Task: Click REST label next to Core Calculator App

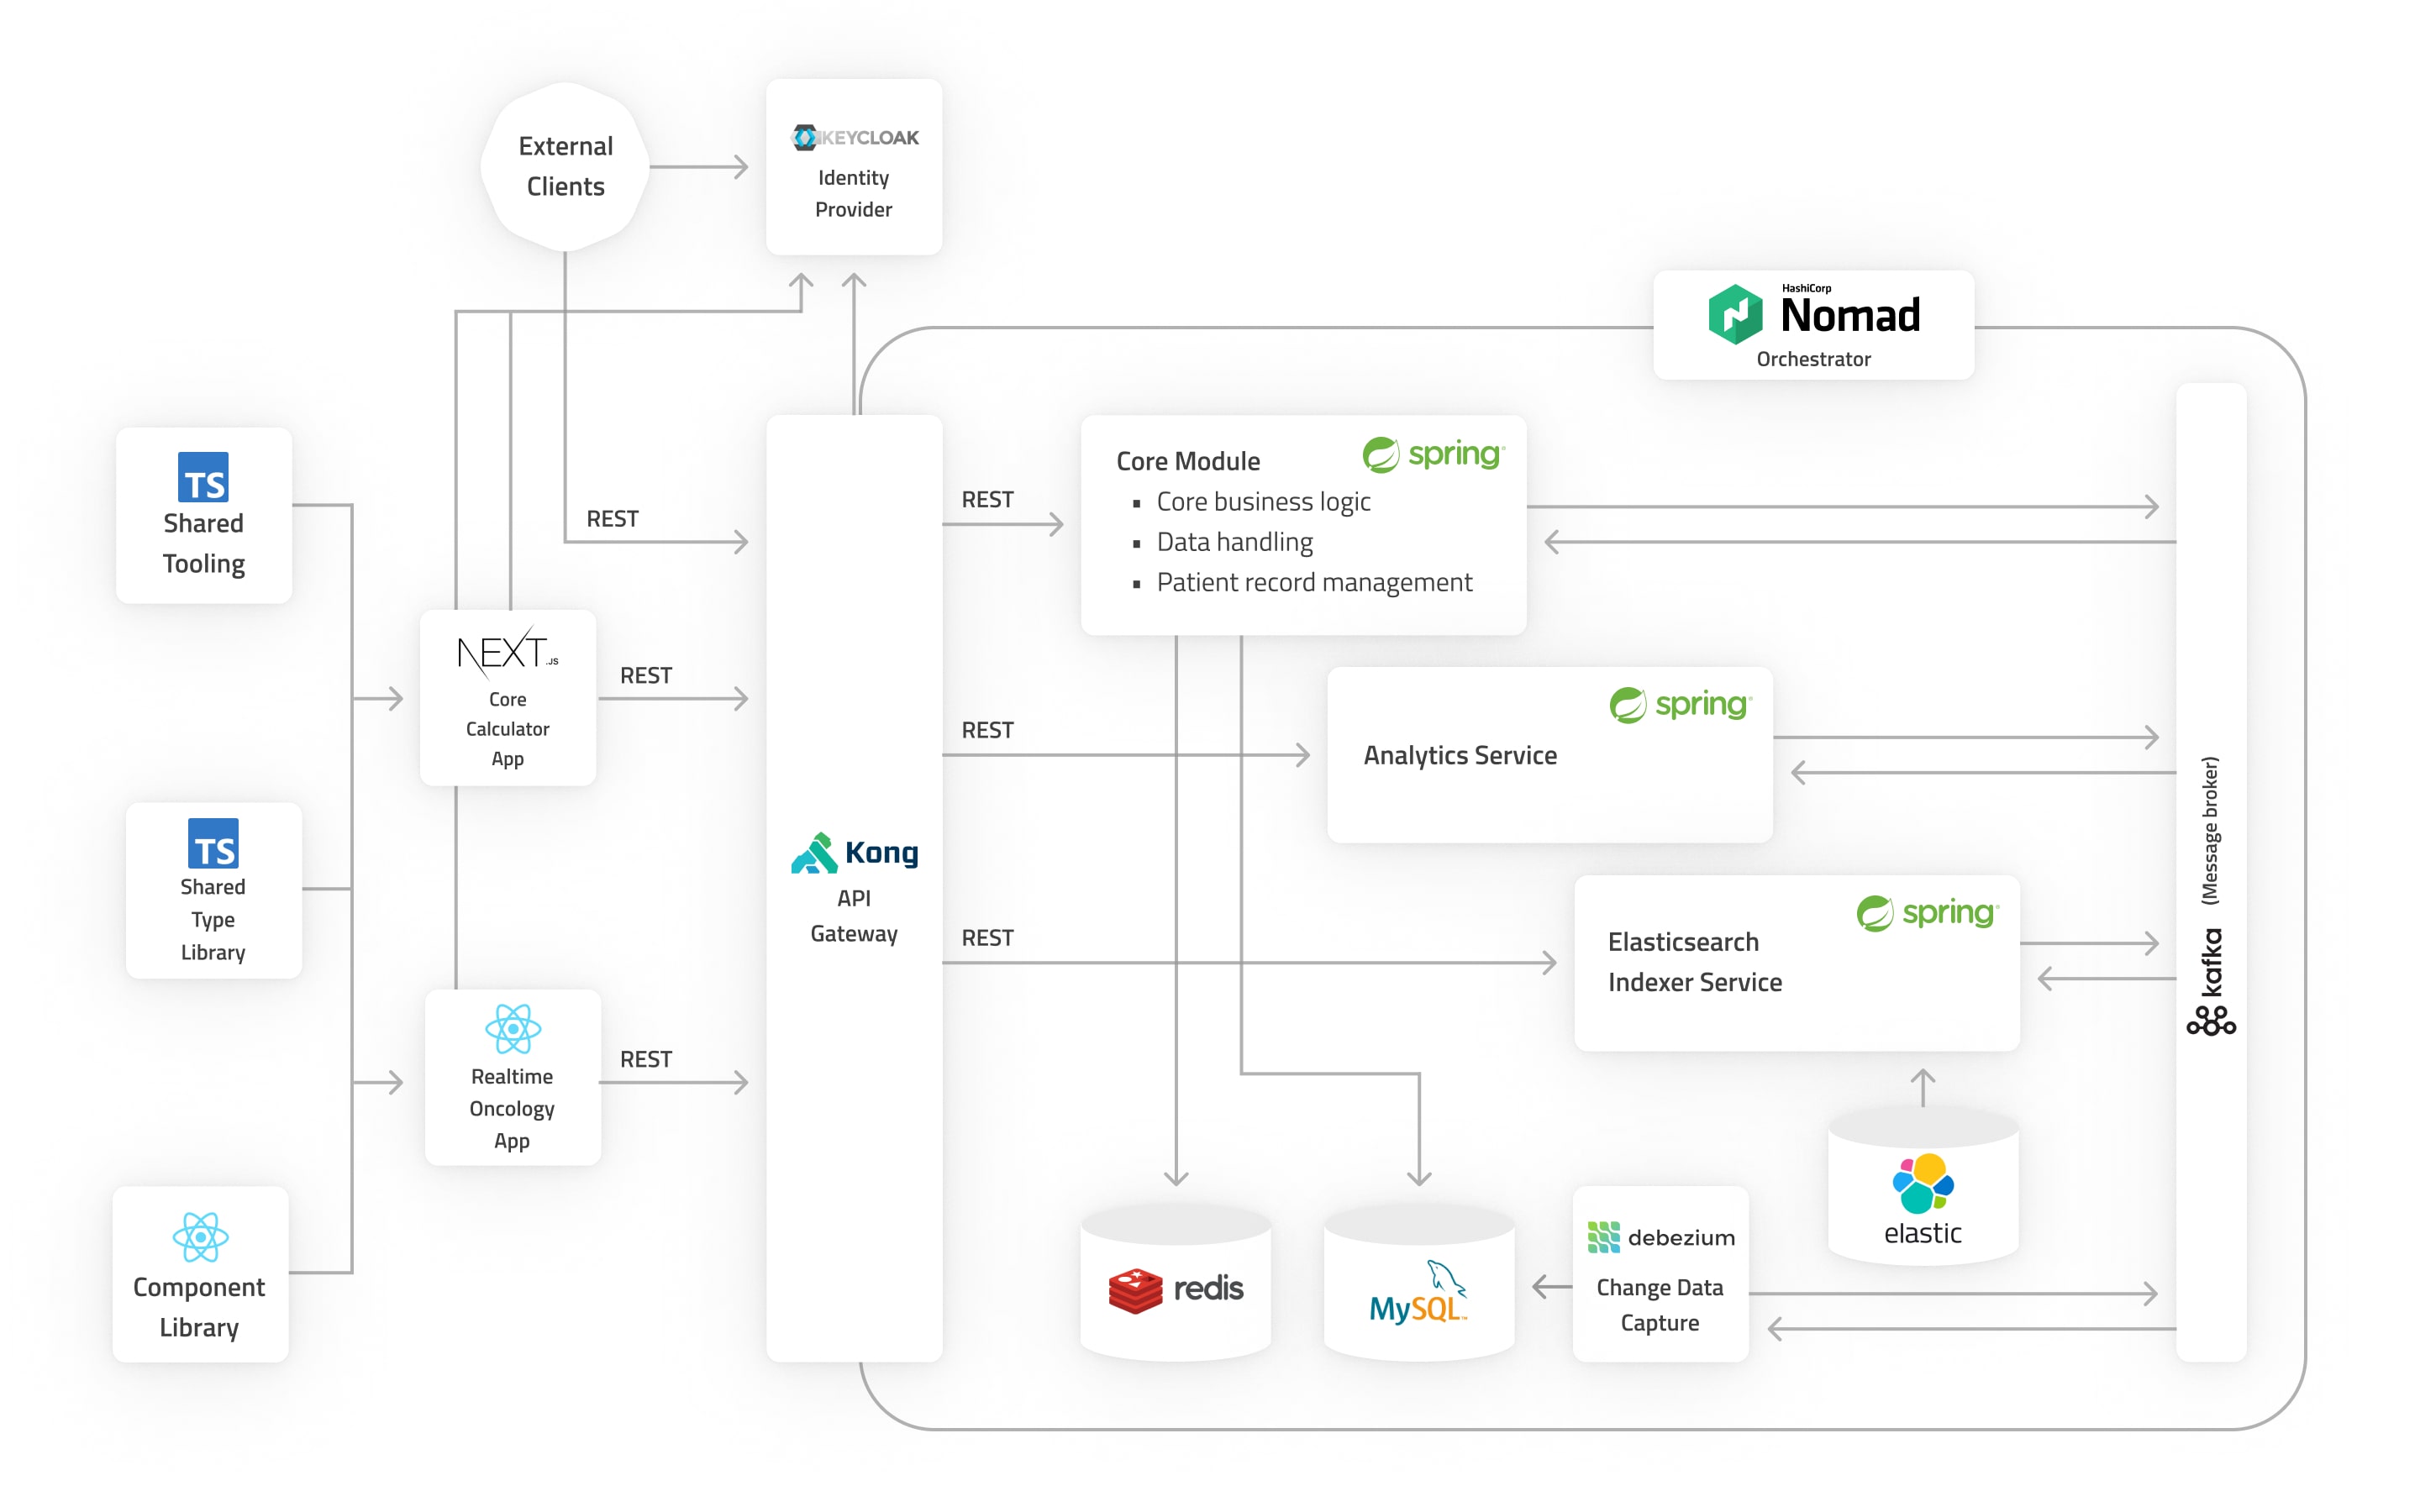Action: pyautogui.click(x=646, y=676)
